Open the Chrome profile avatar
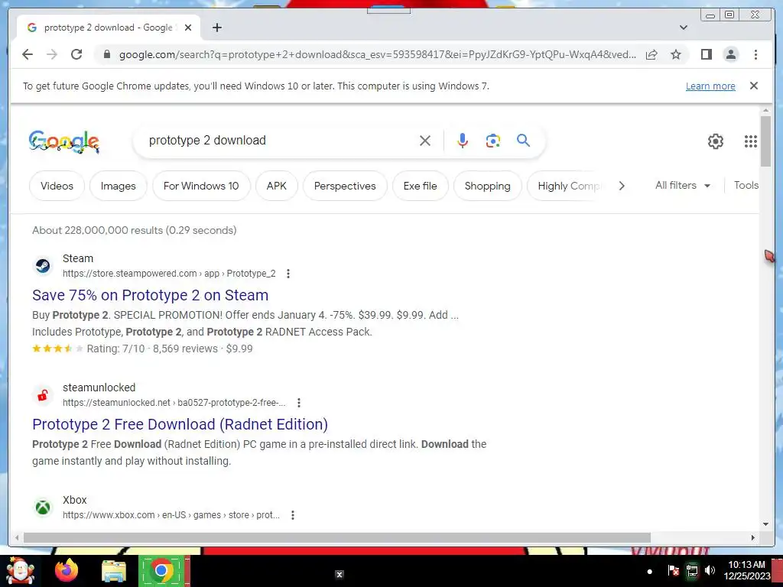Screen dimensions: 783x587 pos(730,54)
